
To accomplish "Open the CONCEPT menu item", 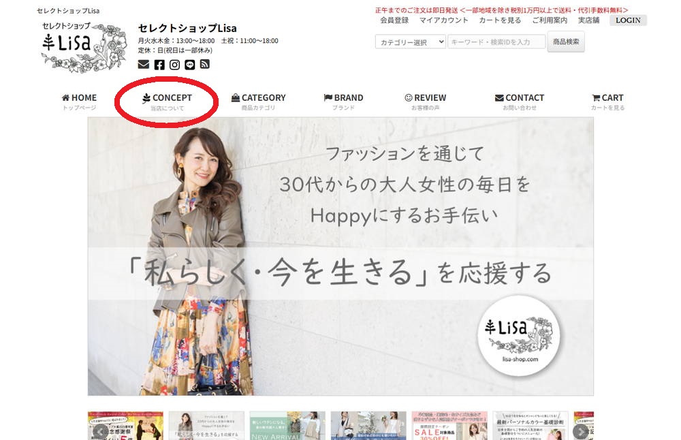I will click(x=167, y=98).
